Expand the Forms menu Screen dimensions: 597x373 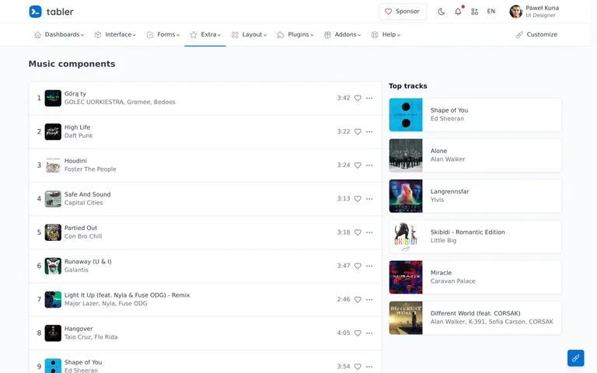point(163,35)
